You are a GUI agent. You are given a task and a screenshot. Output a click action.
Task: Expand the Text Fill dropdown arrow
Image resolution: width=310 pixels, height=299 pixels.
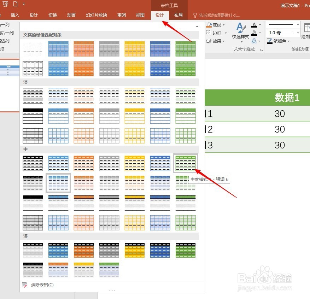pyautogui.click(x=260, y=25)
